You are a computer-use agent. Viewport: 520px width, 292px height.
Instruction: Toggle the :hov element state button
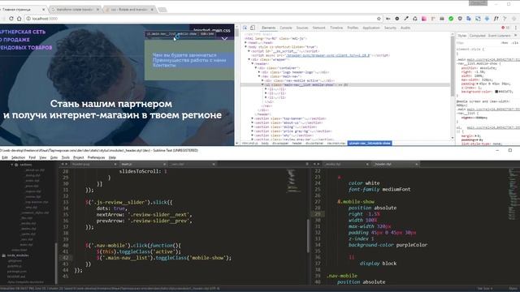[x=505, y=43]
